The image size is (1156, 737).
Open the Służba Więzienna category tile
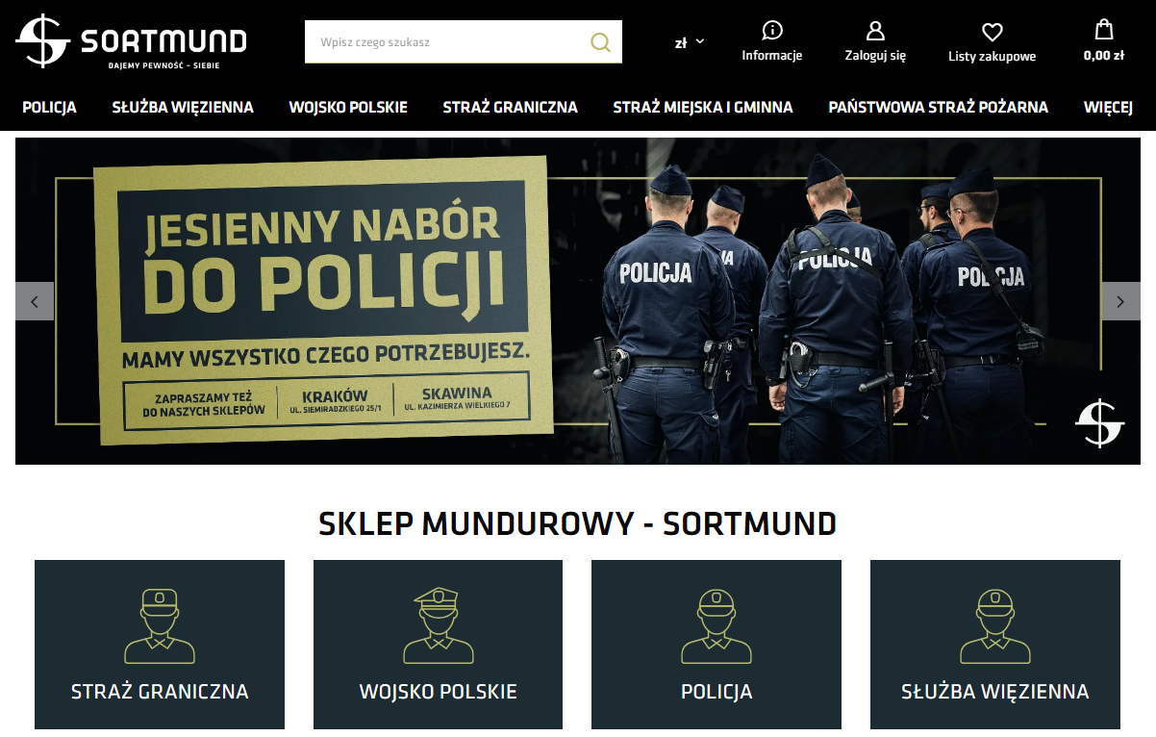(995, 645)
